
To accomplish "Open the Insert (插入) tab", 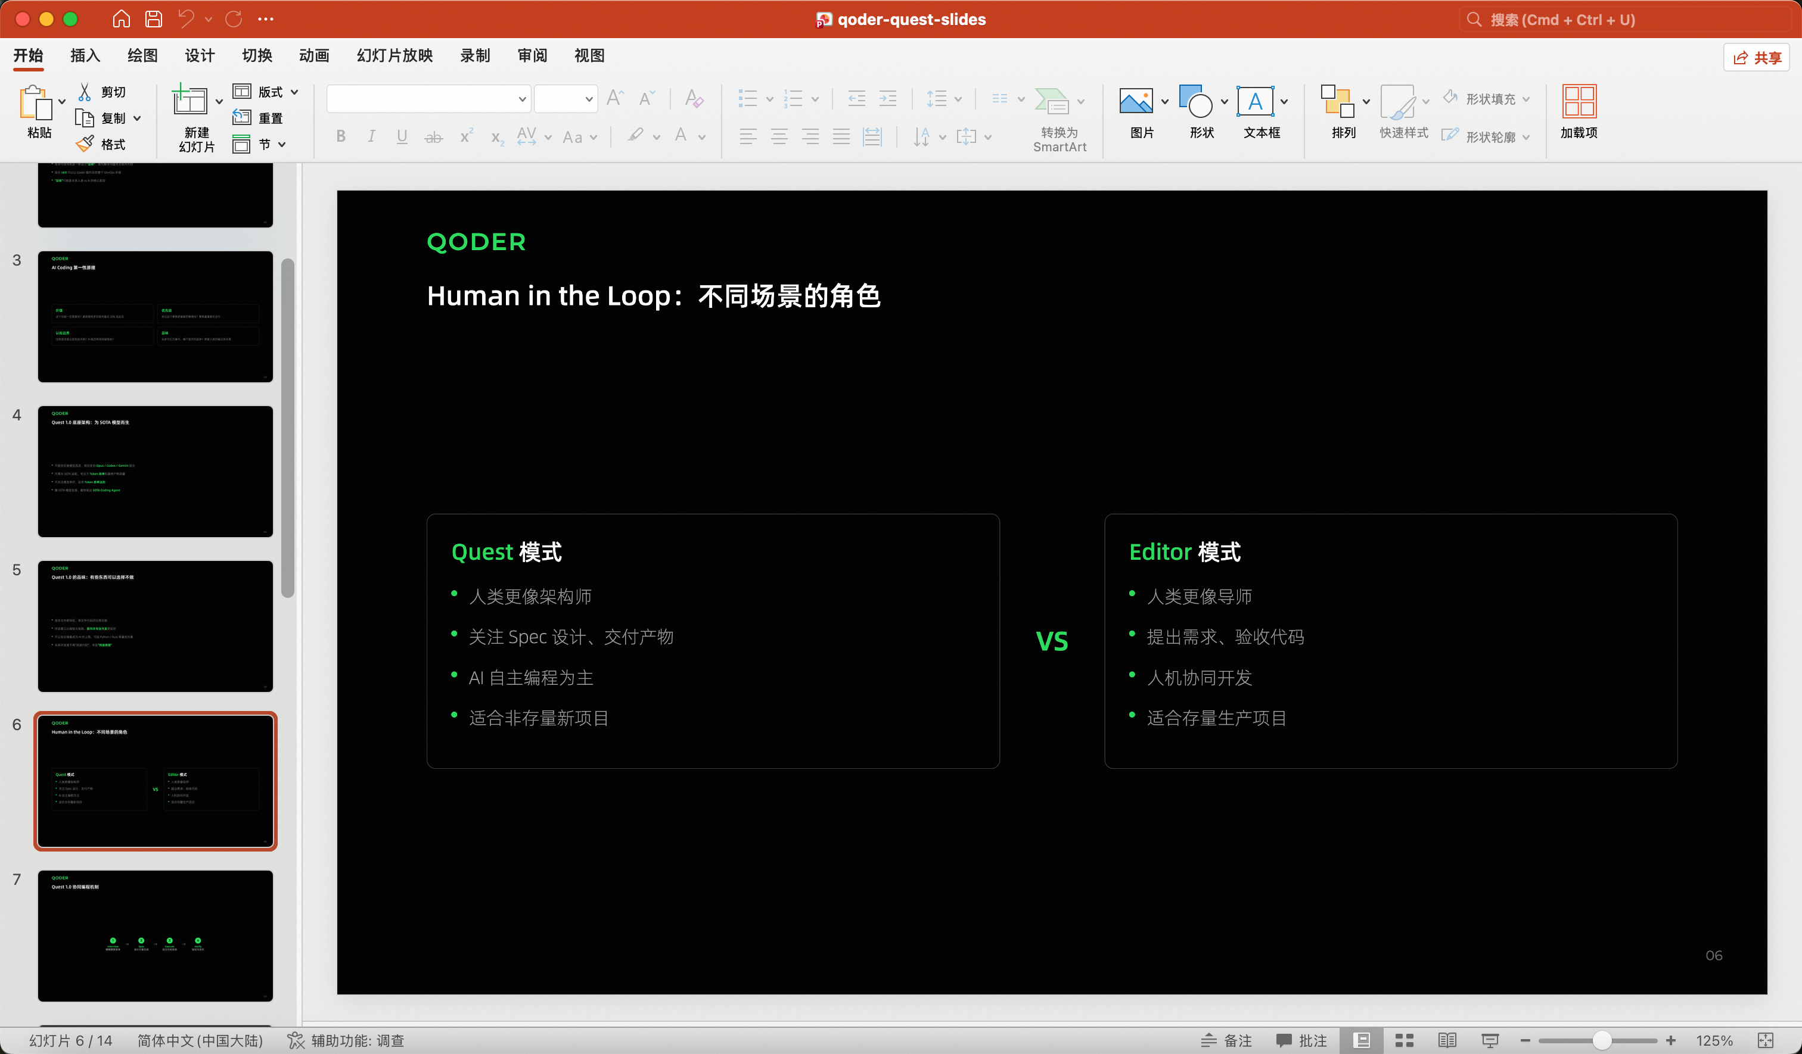I will [85, 55].
